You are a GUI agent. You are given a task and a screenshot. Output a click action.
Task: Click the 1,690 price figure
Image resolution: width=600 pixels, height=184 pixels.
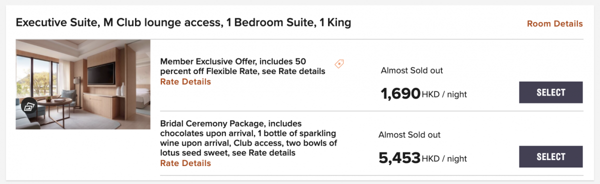[400, 93]
